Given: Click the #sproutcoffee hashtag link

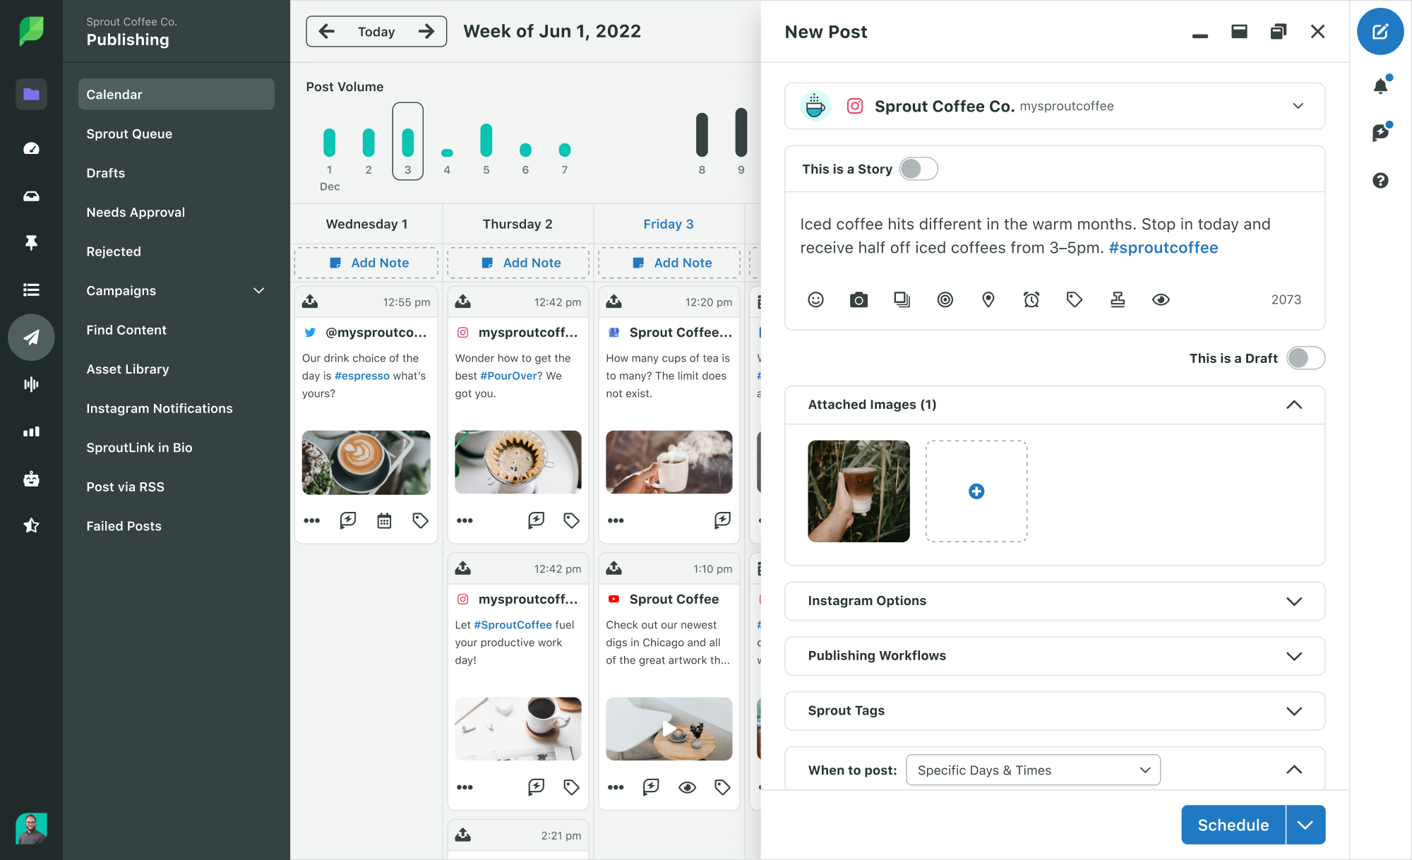Looking at the screenshot, I should coord(1163,247).
